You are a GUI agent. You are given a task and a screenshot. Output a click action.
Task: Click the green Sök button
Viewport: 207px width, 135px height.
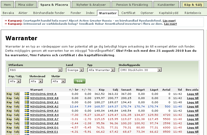pos(80,81)
